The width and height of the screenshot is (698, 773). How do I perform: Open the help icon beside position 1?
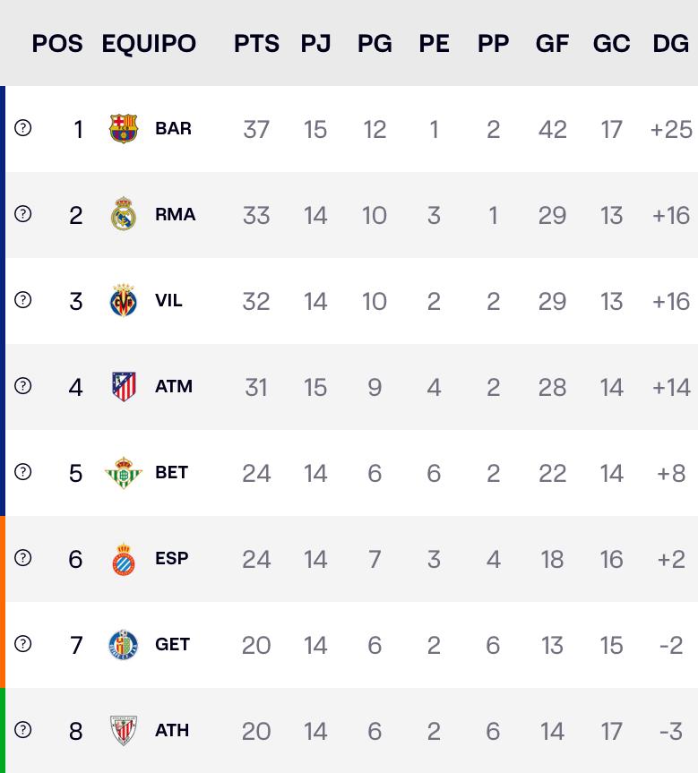[23, 128]
